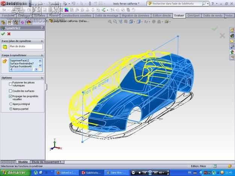Open the view orientation dropdown arrow
235x176 pixels.
point(134,22)
